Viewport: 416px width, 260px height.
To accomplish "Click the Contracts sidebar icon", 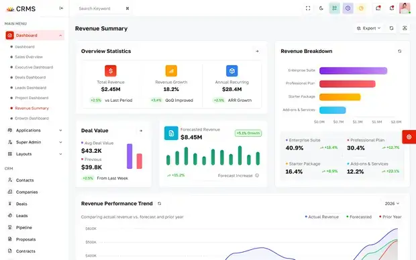I will [x=10, y=251].
